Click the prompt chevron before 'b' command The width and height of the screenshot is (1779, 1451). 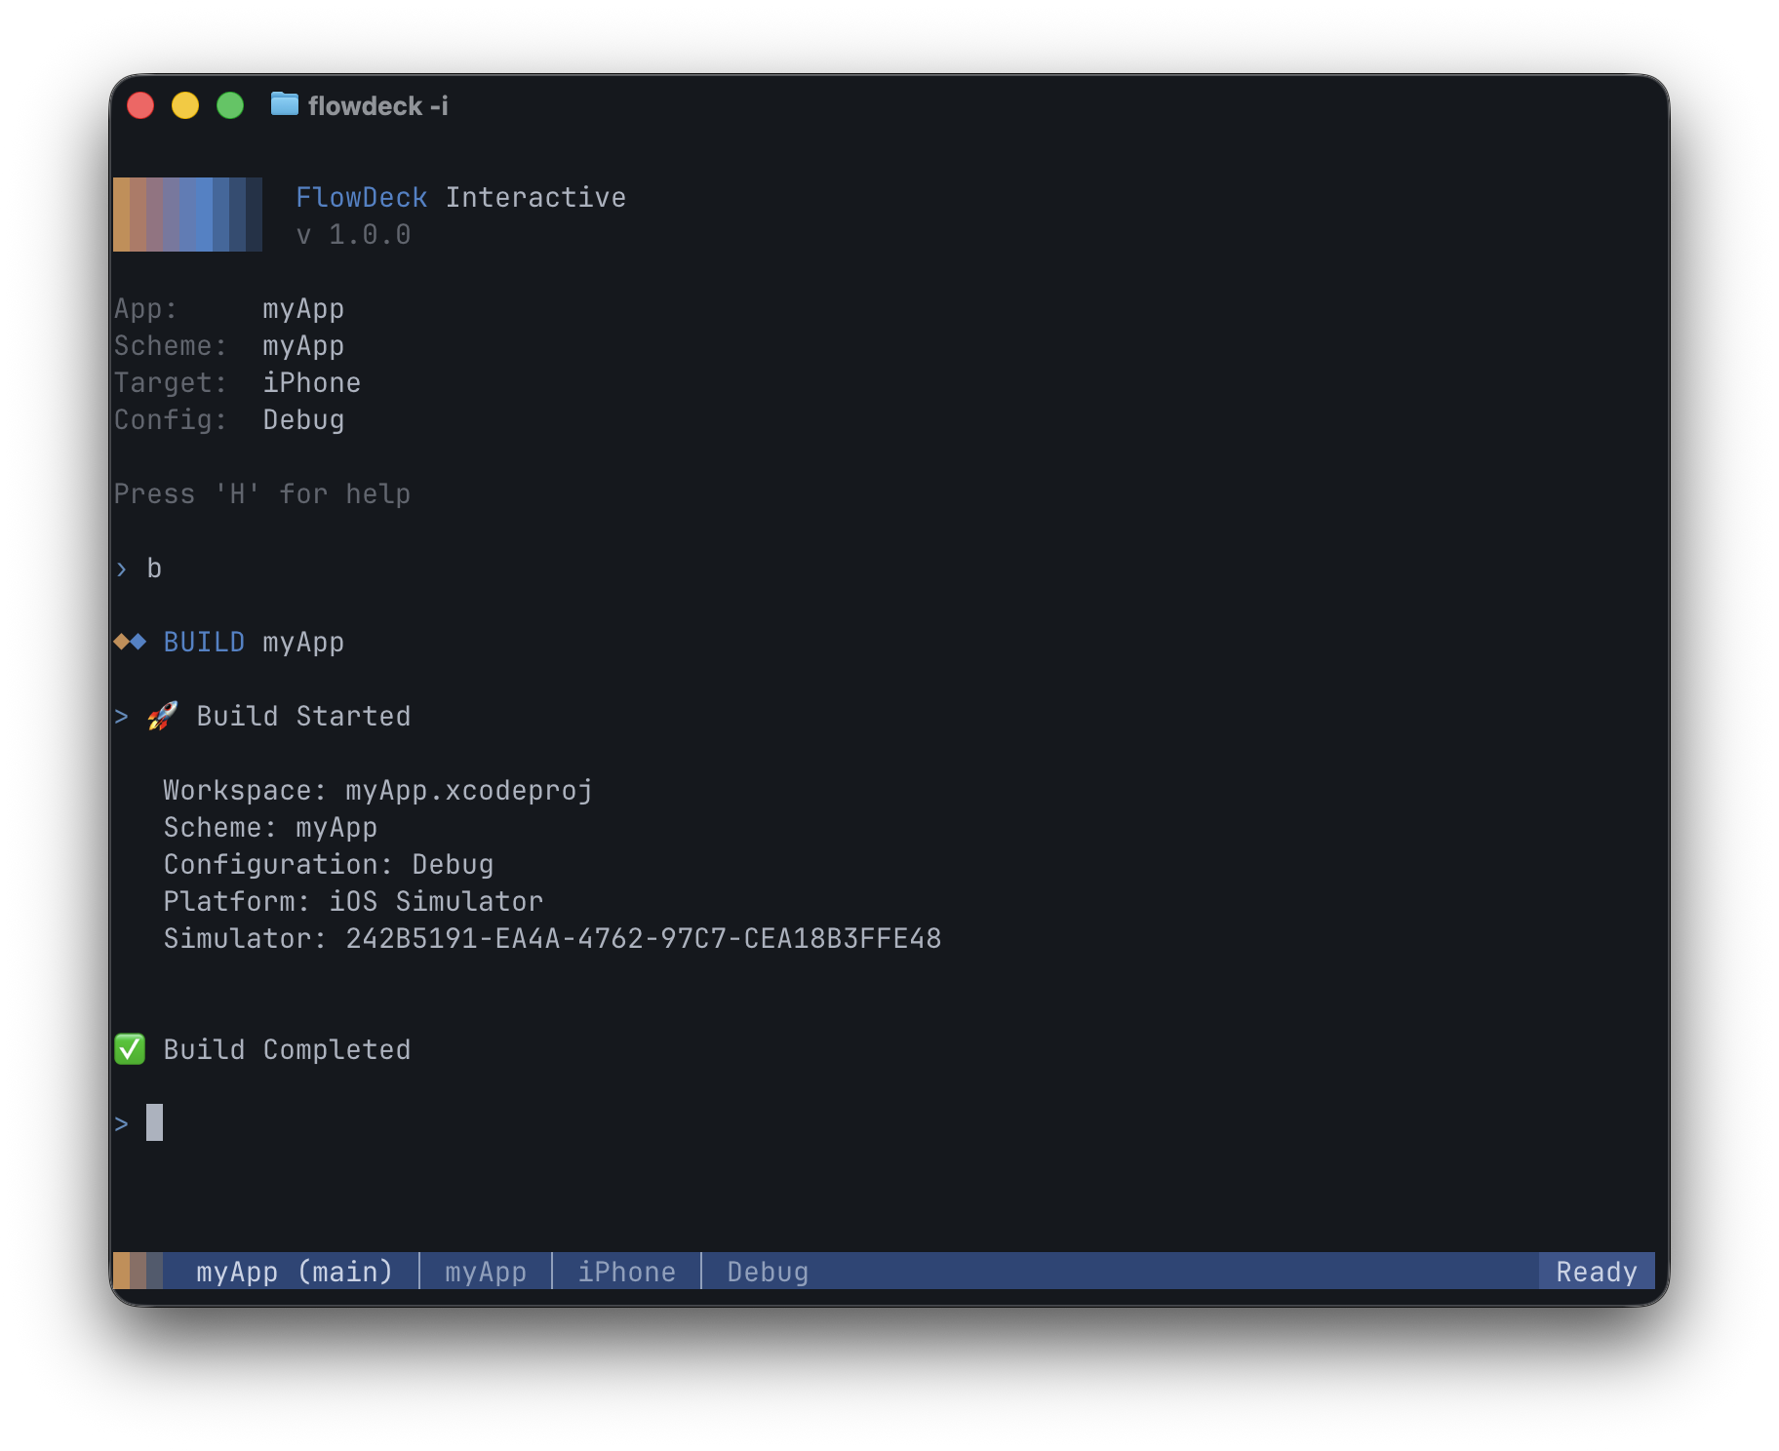(122, 569)
